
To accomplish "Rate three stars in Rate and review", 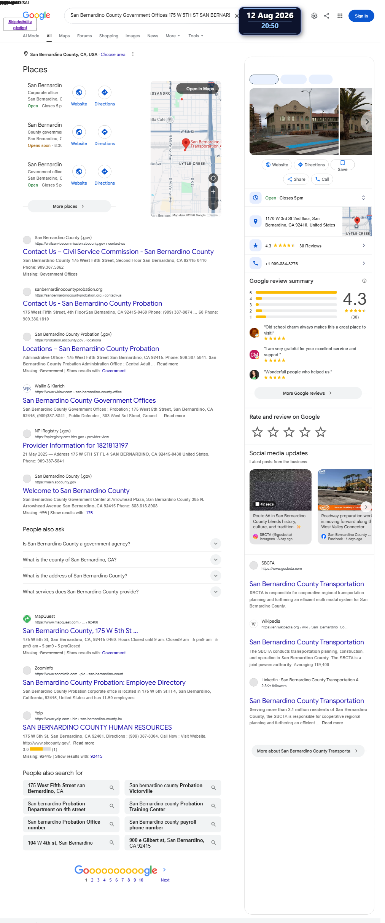I will point(289,432).
